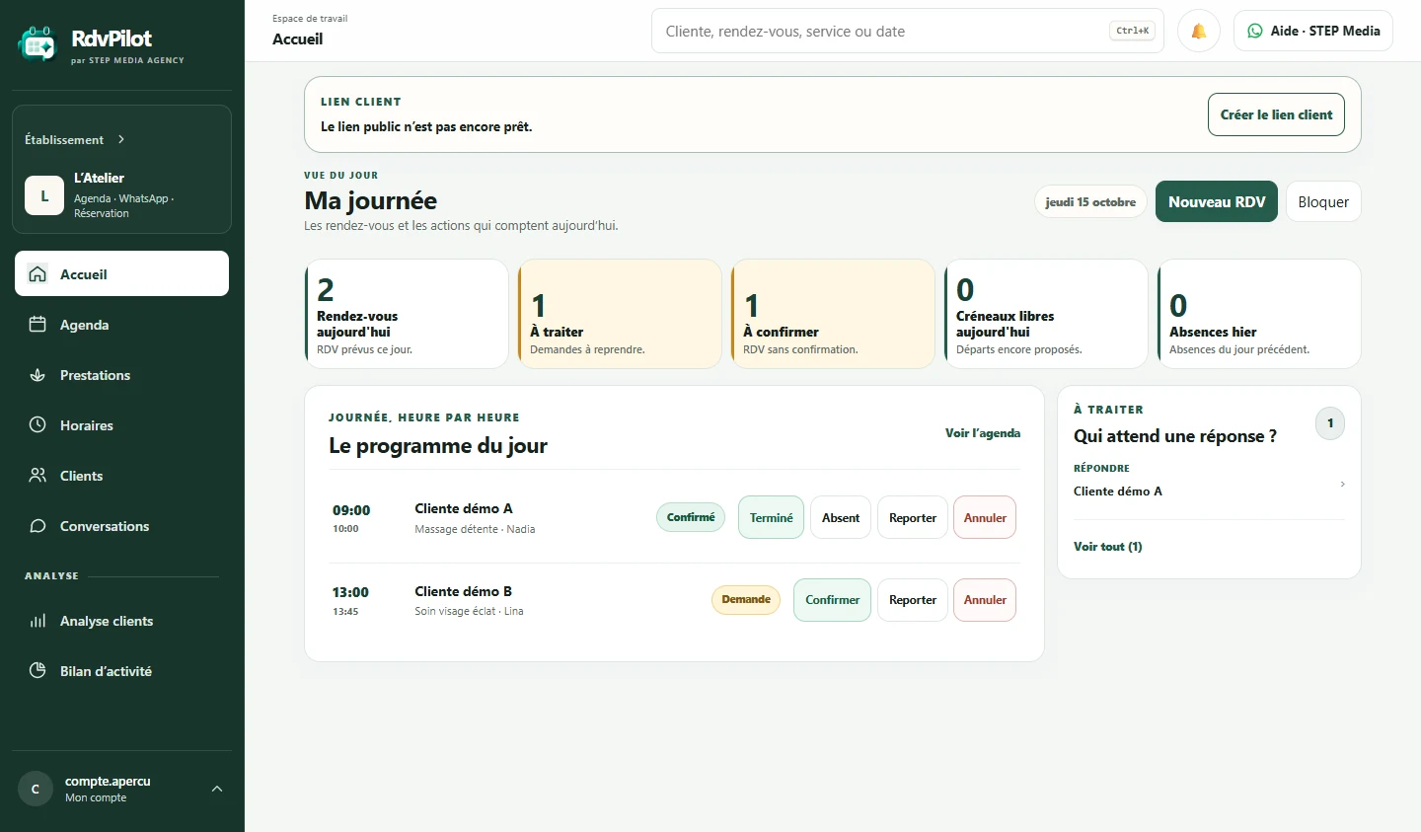The width and height of the screenshot is (1421, 832).
Task: Click Confirmer for Cliente démo B
Action: 832,600
